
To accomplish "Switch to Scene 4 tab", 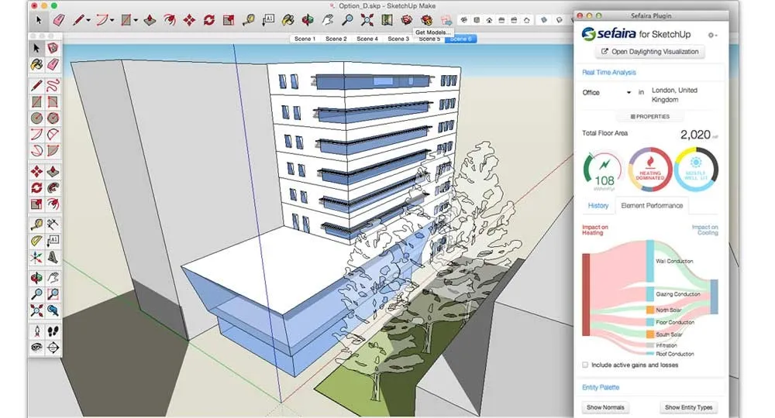I will coord(367,39).
